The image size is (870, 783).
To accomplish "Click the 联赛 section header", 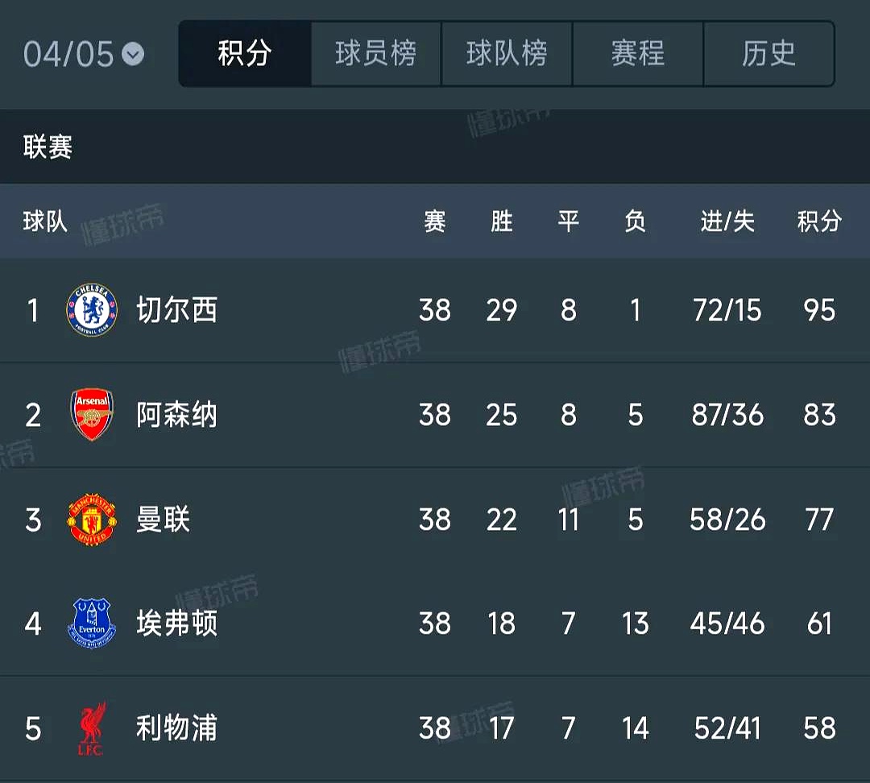I will coord(48,147).
